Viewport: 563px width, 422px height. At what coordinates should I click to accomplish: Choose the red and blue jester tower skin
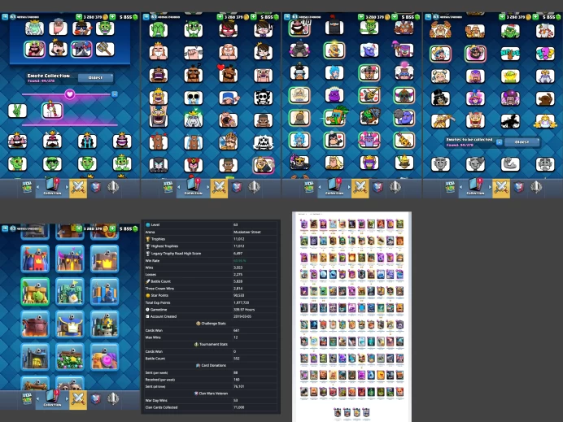click(x=35, y=259)
